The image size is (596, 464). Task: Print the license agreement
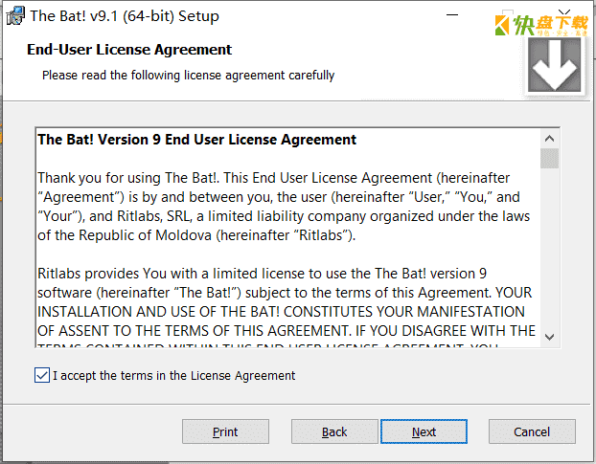click(225, 431)
